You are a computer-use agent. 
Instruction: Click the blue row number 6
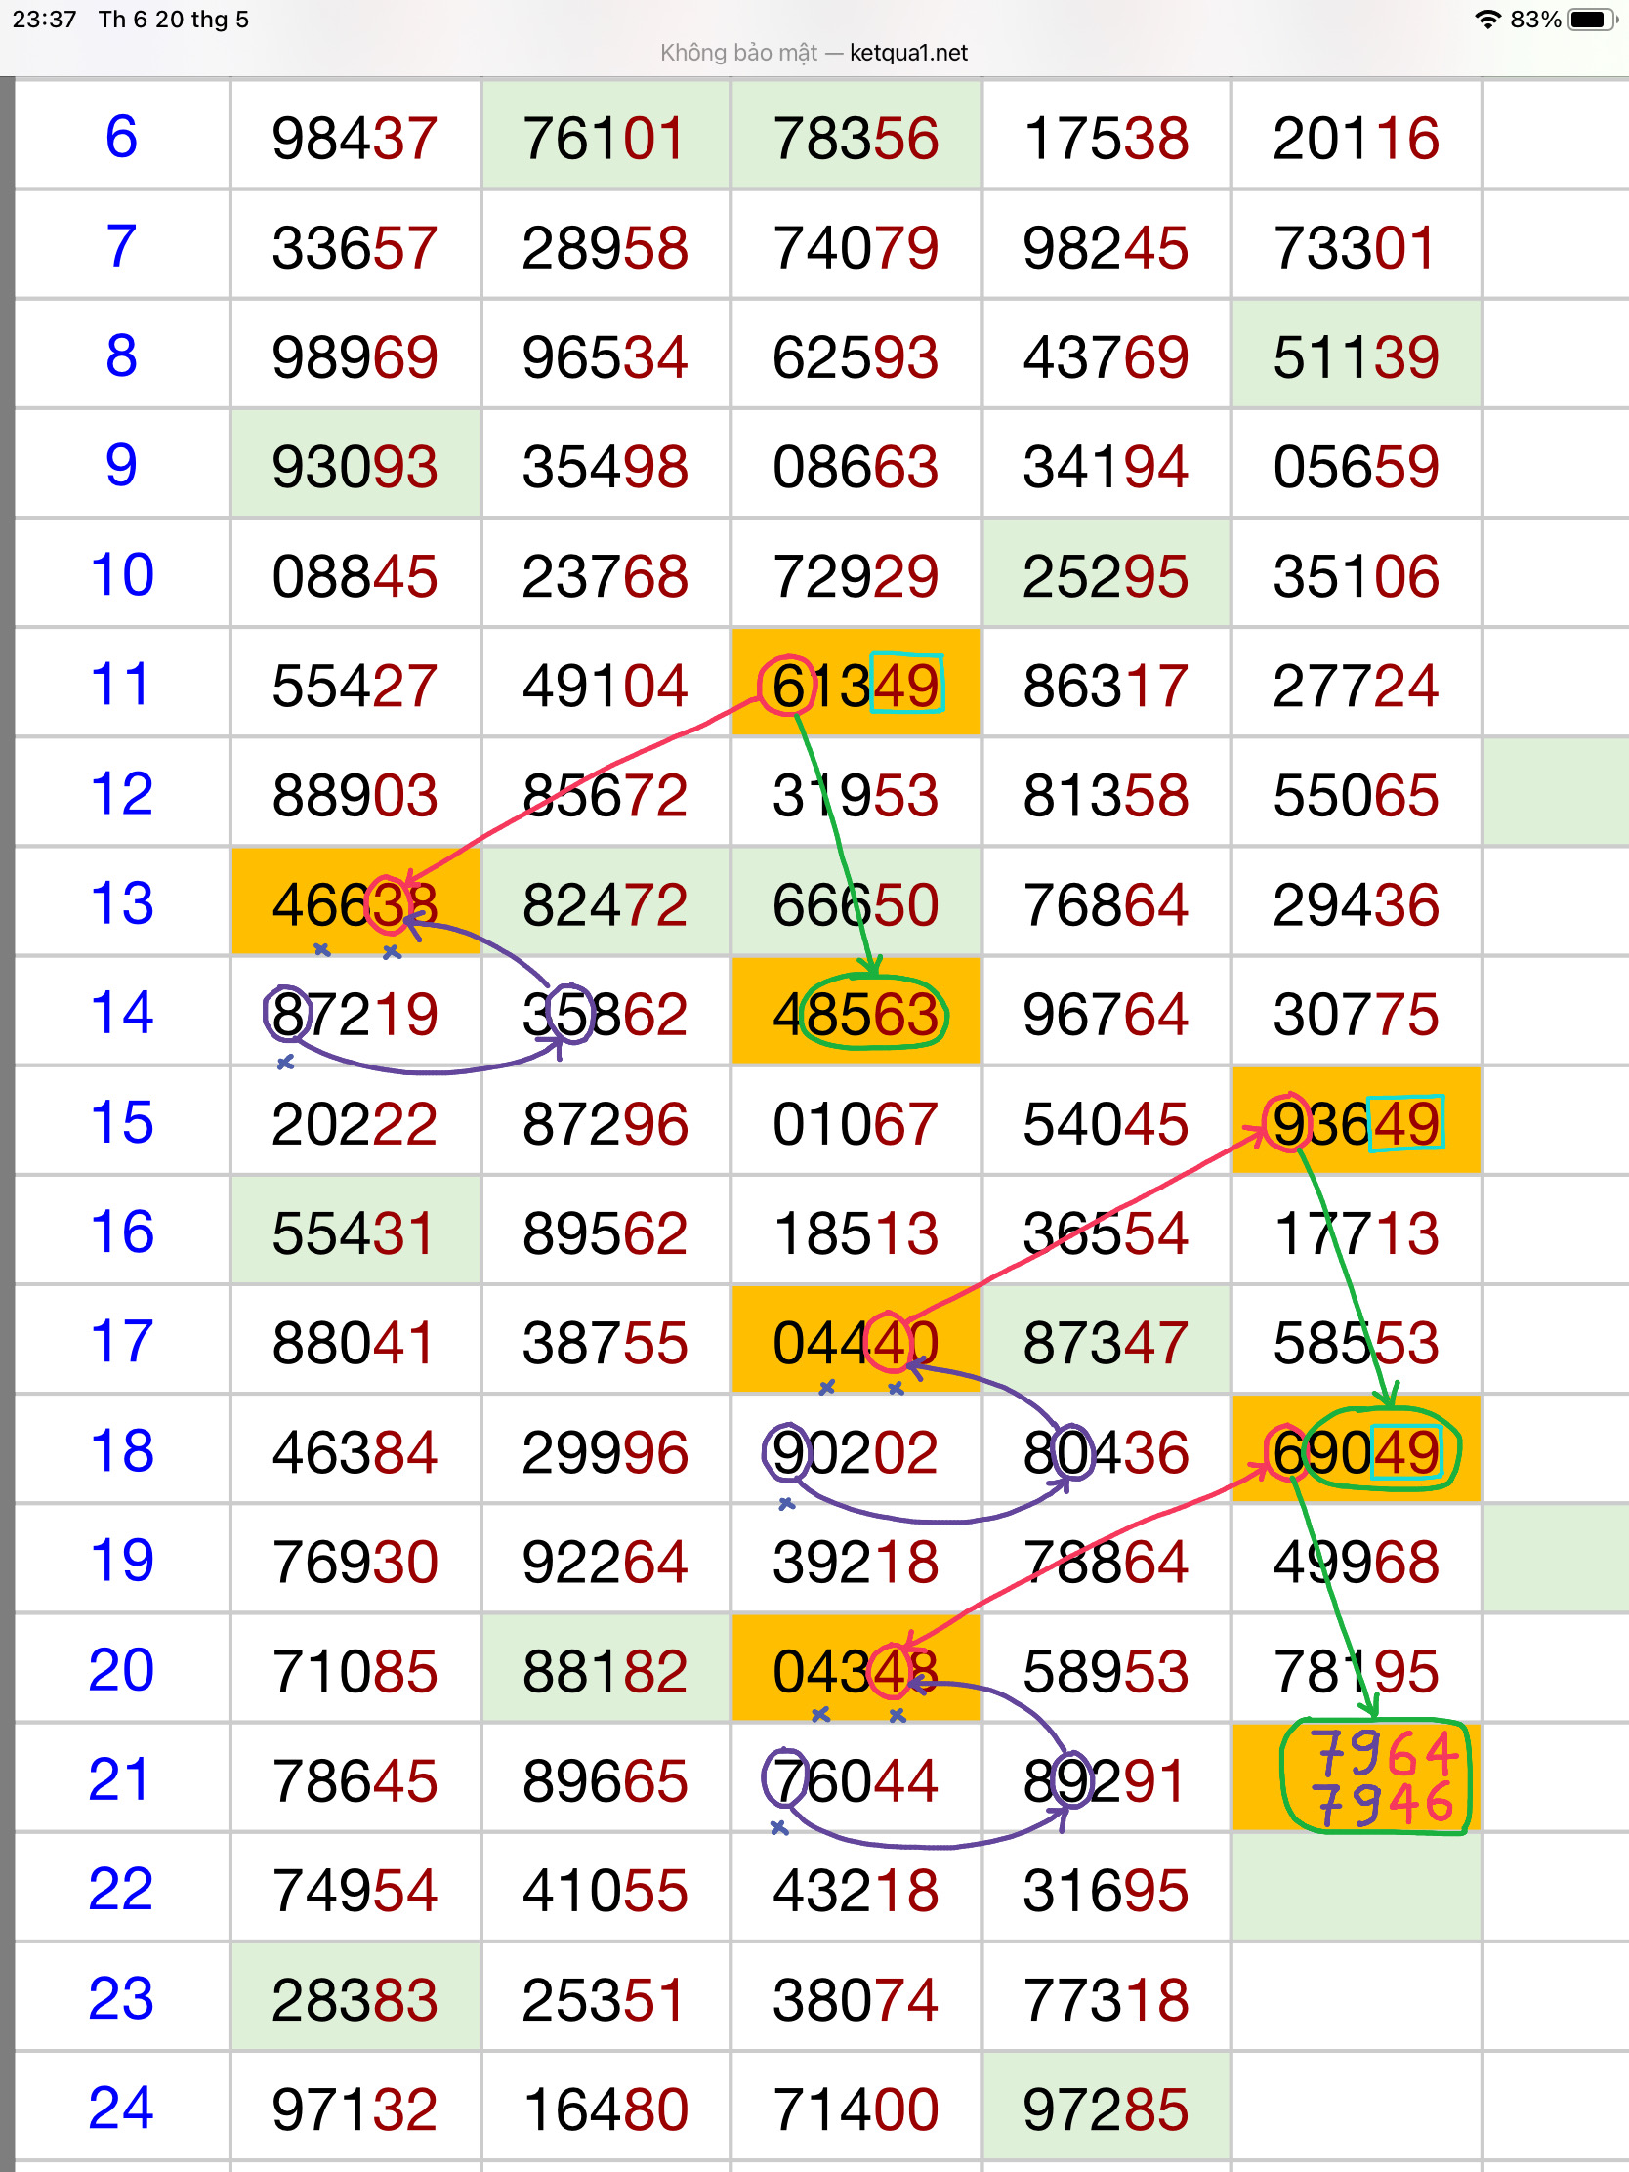121,137
